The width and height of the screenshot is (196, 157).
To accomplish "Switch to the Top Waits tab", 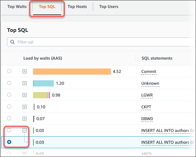I will click(17, 6).
